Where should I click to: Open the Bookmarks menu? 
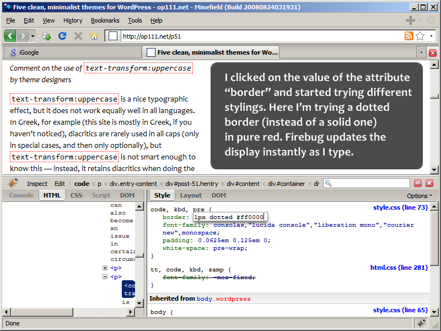105,20
